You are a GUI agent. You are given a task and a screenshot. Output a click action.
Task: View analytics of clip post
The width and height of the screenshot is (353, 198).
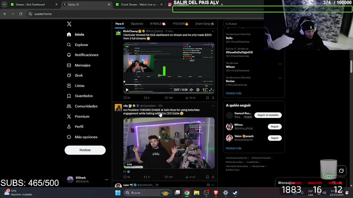191,177
